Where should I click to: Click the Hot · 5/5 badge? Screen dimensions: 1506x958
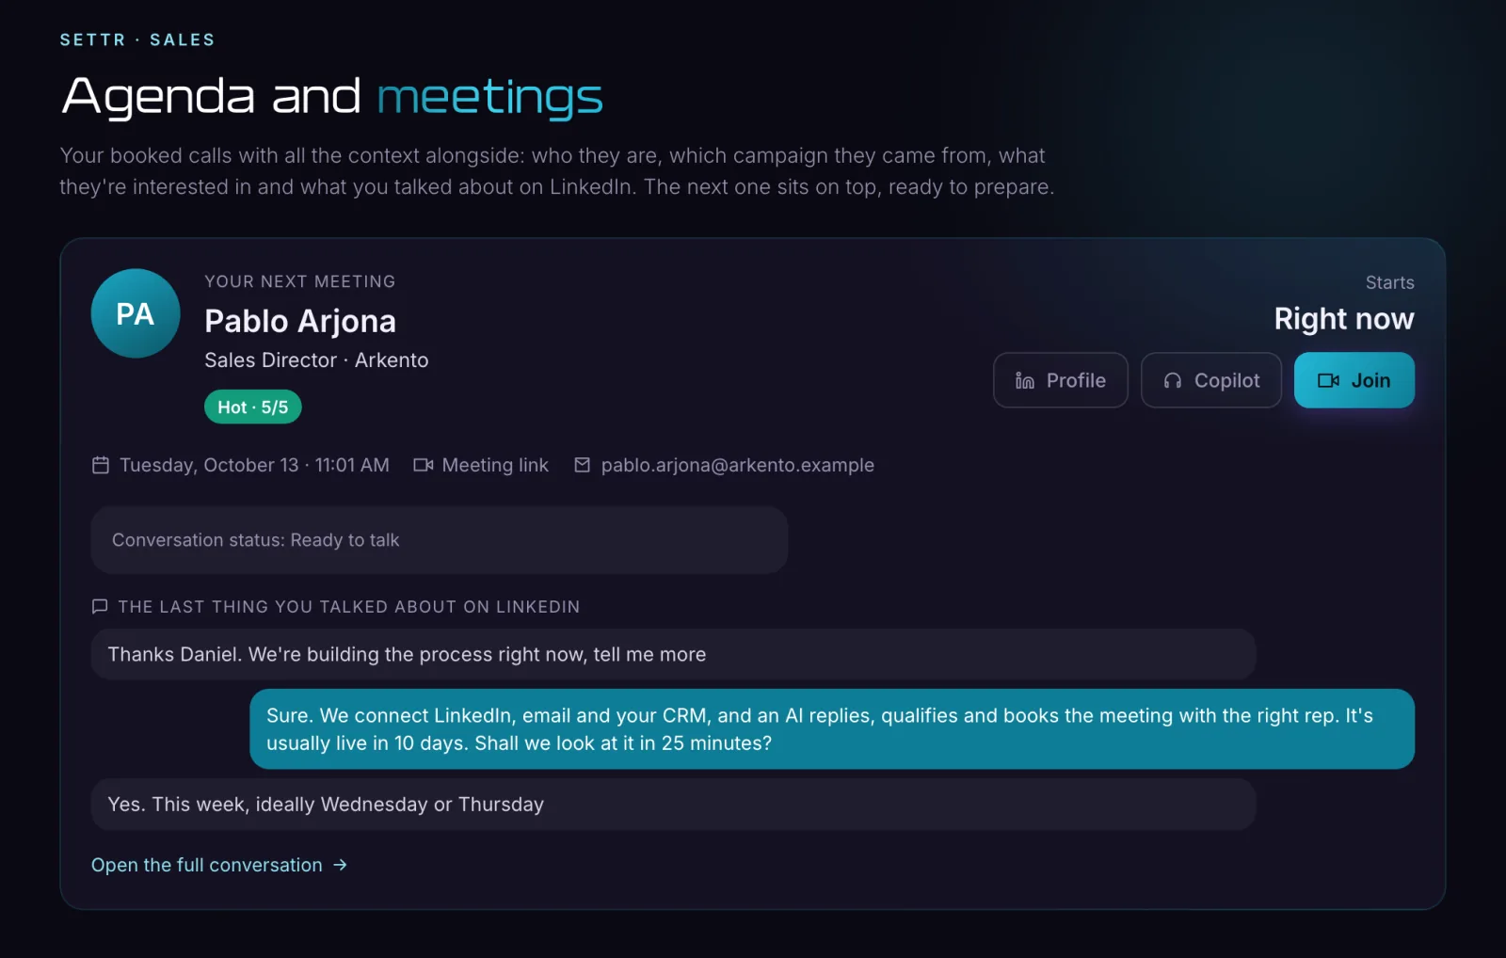point(253,407)
